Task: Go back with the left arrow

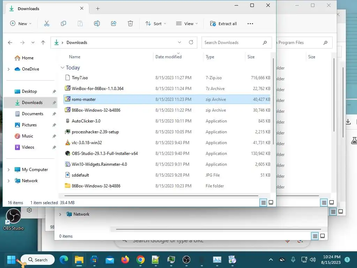Action: [10, 43]
